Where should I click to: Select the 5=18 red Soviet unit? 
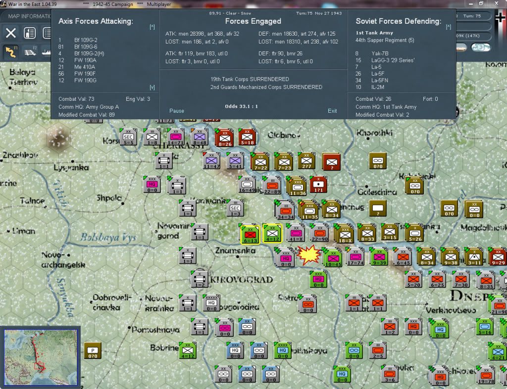pyautogui.click(x=247, y=136)
